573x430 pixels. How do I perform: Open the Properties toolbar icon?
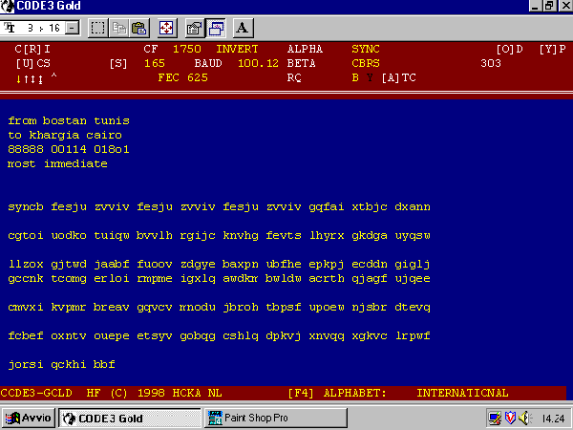194,27
